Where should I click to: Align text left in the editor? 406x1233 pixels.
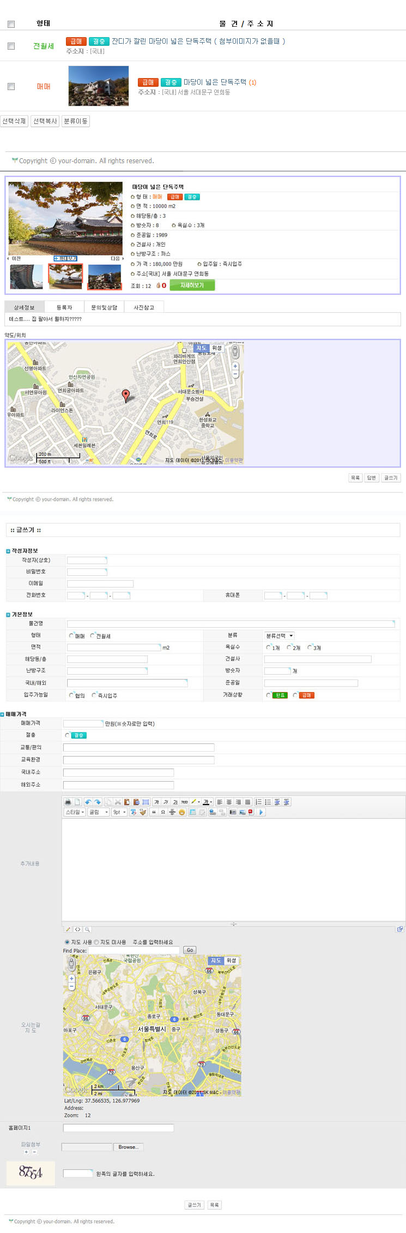pos(220,802)
